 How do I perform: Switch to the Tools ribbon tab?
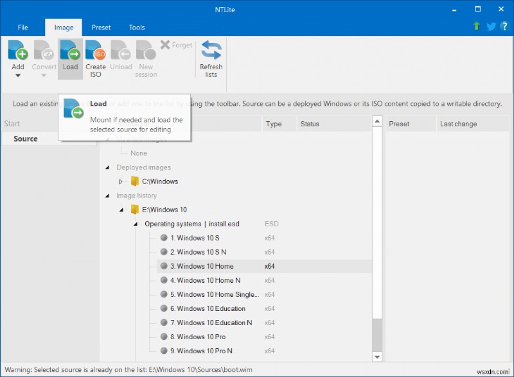(x=136, y=27)
